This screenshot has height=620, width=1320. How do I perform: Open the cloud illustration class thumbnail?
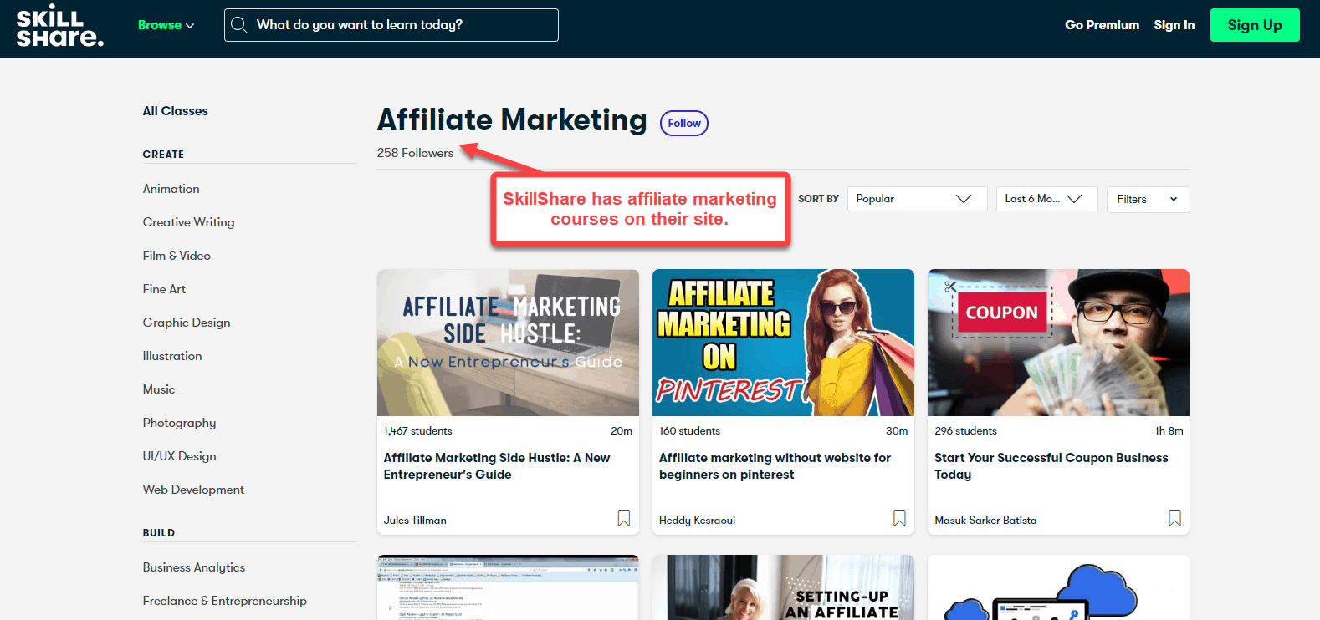[1058, 587]
